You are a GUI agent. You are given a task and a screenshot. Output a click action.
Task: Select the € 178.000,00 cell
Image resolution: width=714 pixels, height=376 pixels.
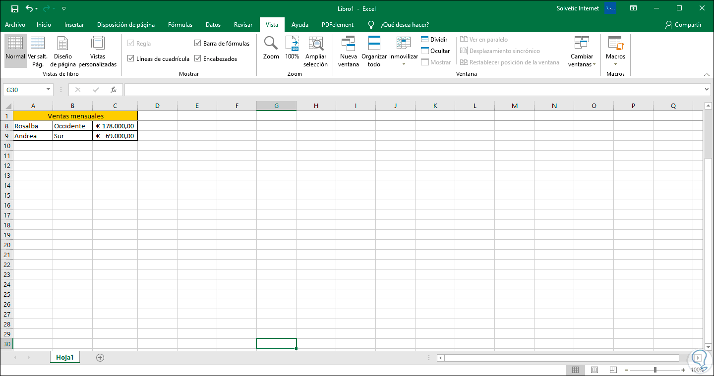point(115,126)
